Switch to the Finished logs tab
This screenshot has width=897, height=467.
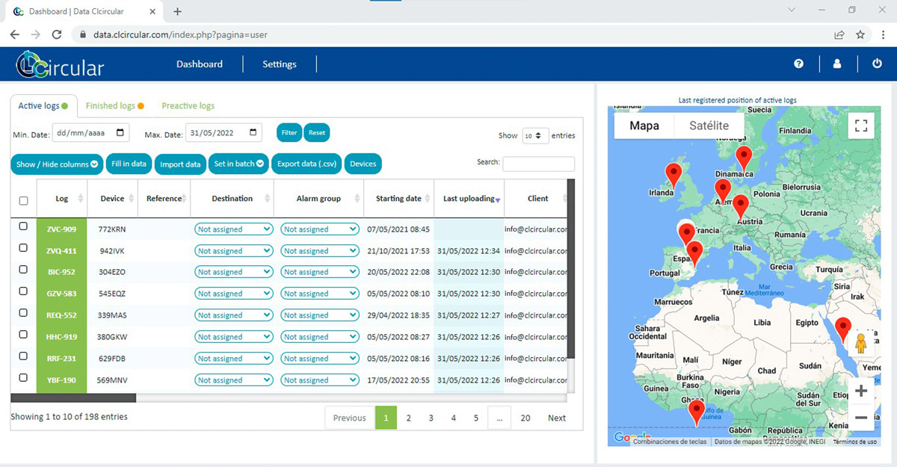coord(109,105)
